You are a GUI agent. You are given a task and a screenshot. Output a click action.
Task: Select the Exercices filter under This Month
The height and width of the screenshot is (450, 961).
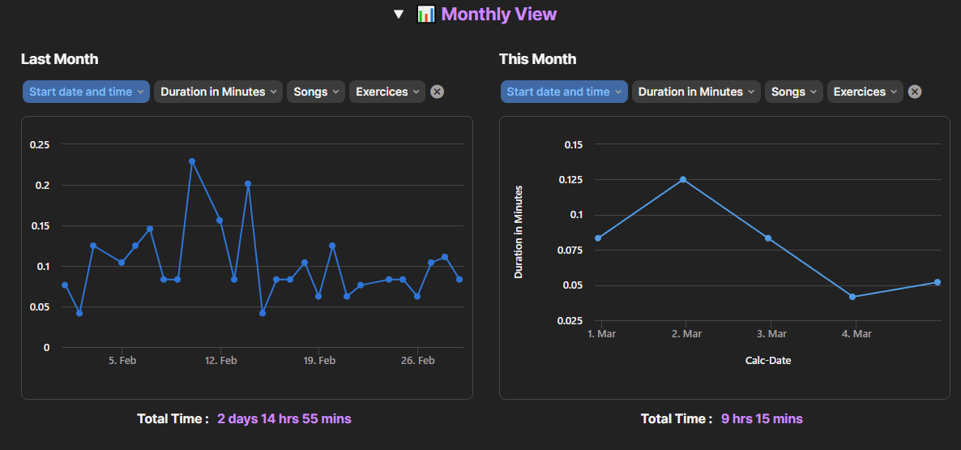(x=865, y=92)
